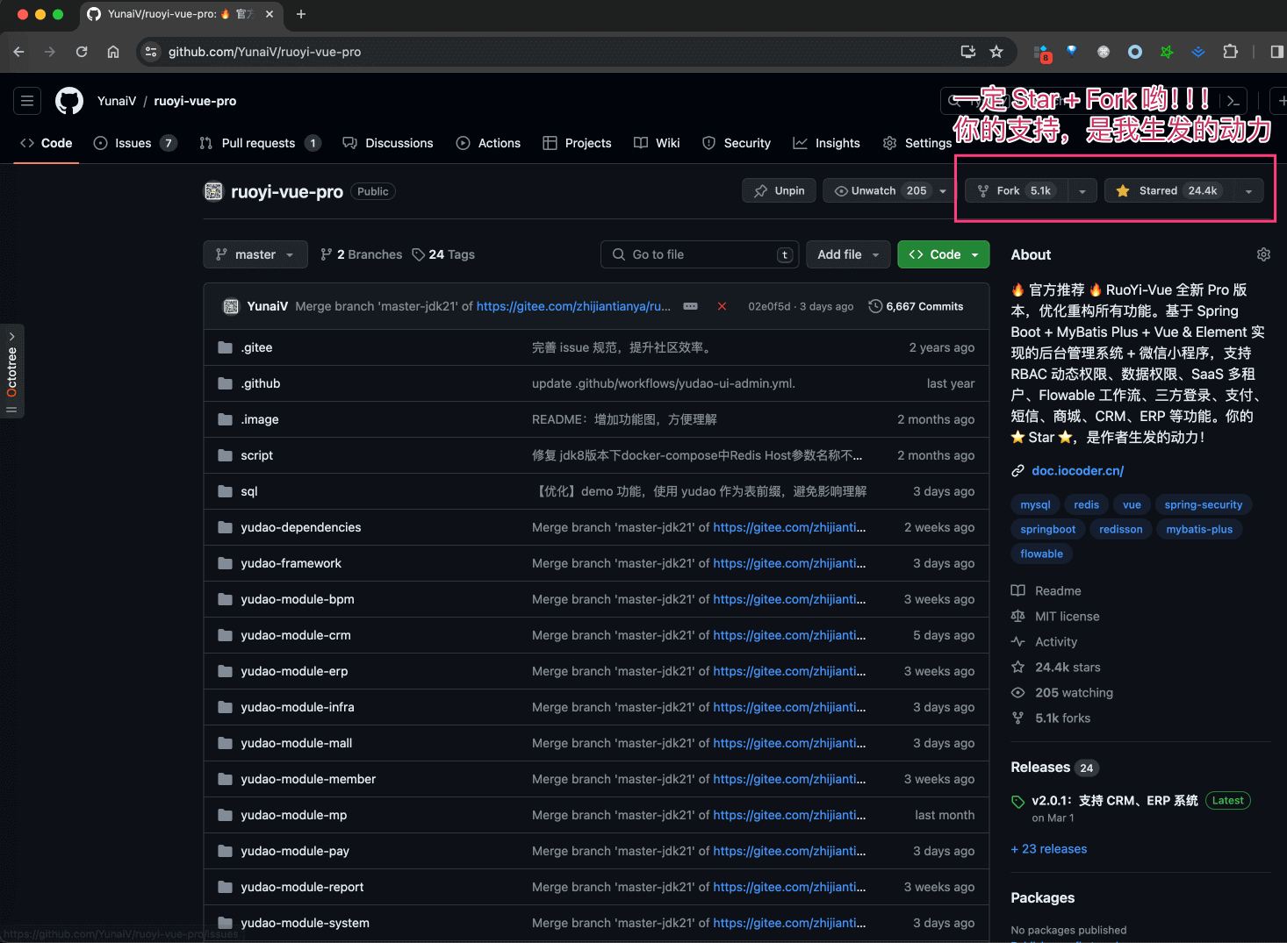Click the + 23 releases link
The width and height of the screenshot is (1287, 943).
1049,849
